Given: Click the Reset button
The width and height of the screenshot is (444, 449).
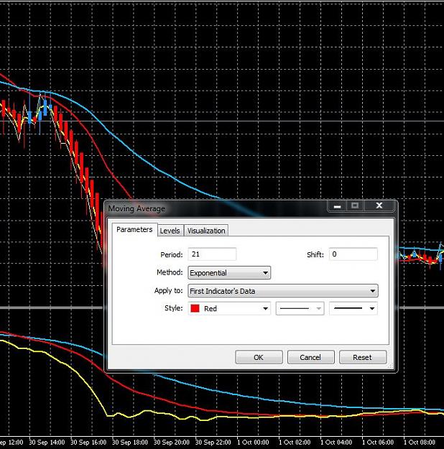Looking at the screenshot, I should (362, 357).
